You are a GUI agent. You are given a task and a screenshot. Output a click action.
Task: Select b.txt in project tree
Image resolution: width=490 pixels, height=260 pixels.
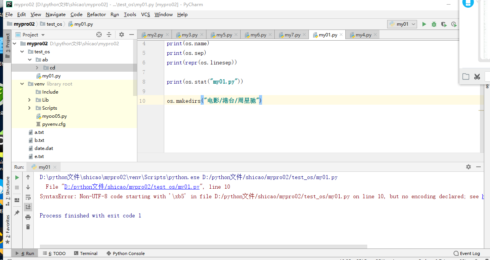[x=36, y=140]
